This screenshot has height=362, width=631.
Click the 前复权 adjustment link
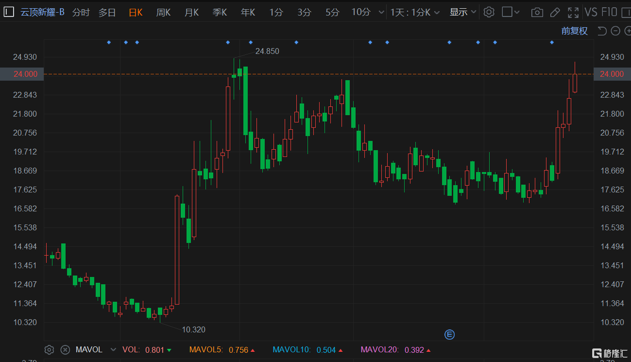pos(575,31)
